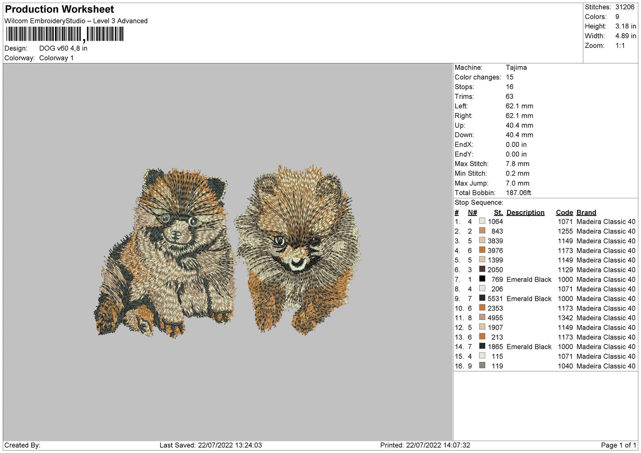
Task: Click the color swatch in stop row 1
Action: pyautogui.click(x=482, y=221)
